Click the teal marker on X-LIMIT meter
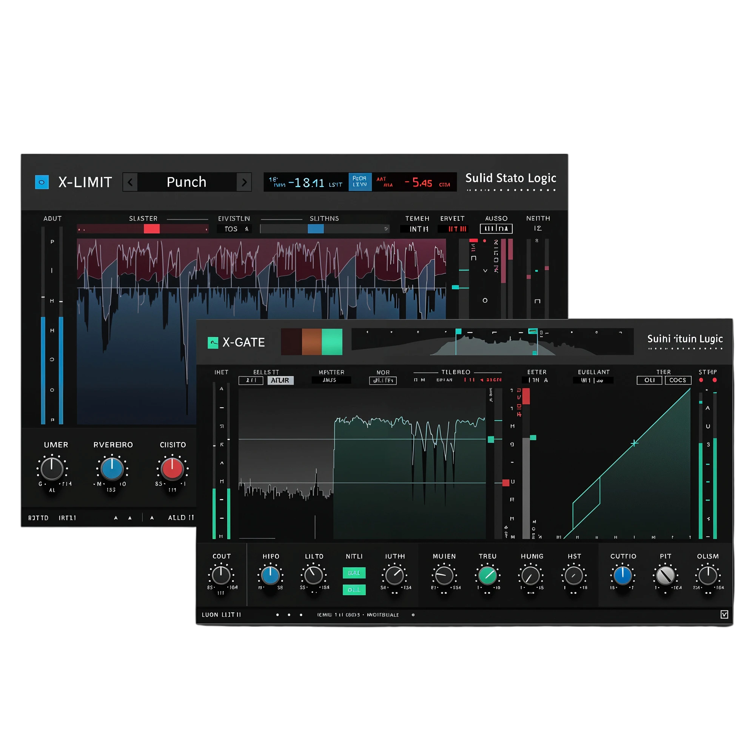The width and height of the screenshot is (755, 755). 455,287
